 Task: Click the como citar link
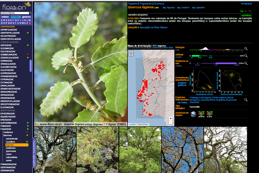[x=167, y=48]
